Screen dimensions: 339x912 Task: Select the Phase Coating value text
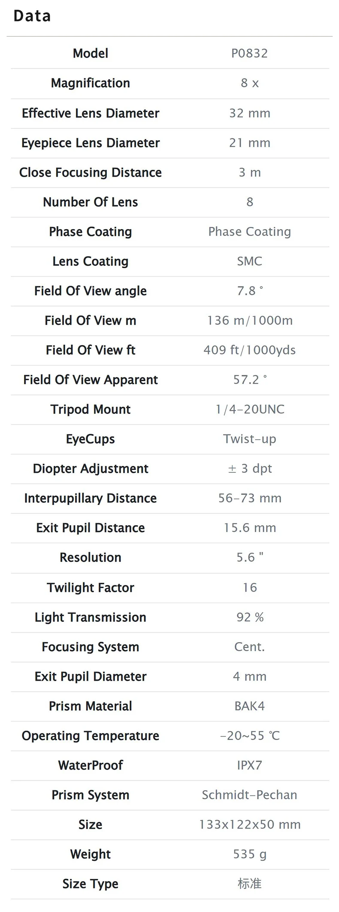[249, 232]
